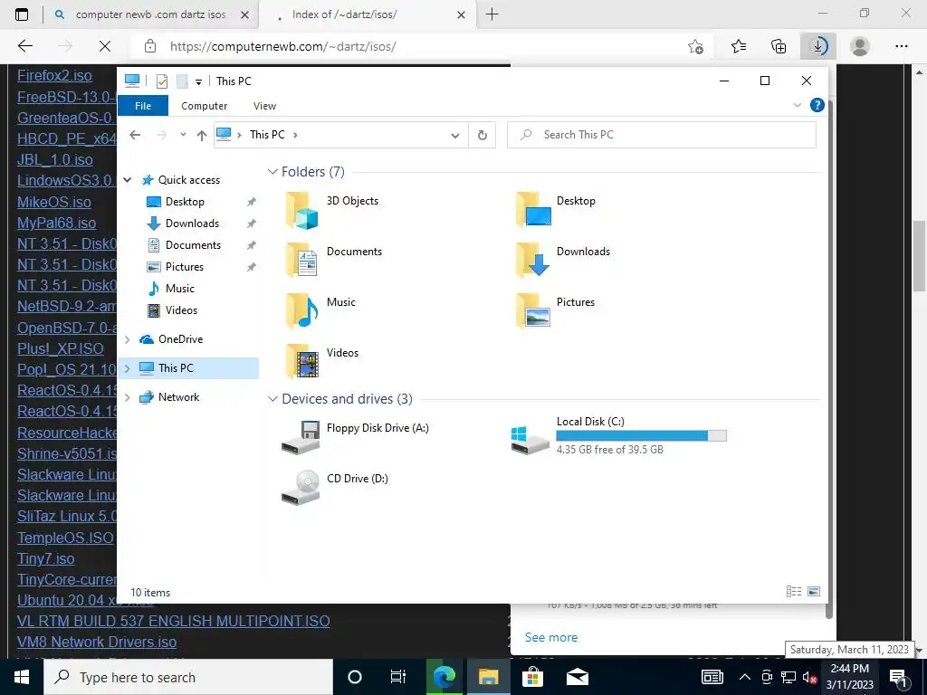Collapse the Devices and drives group
Screen dimensions: 927x695
(x=272, y=399)
